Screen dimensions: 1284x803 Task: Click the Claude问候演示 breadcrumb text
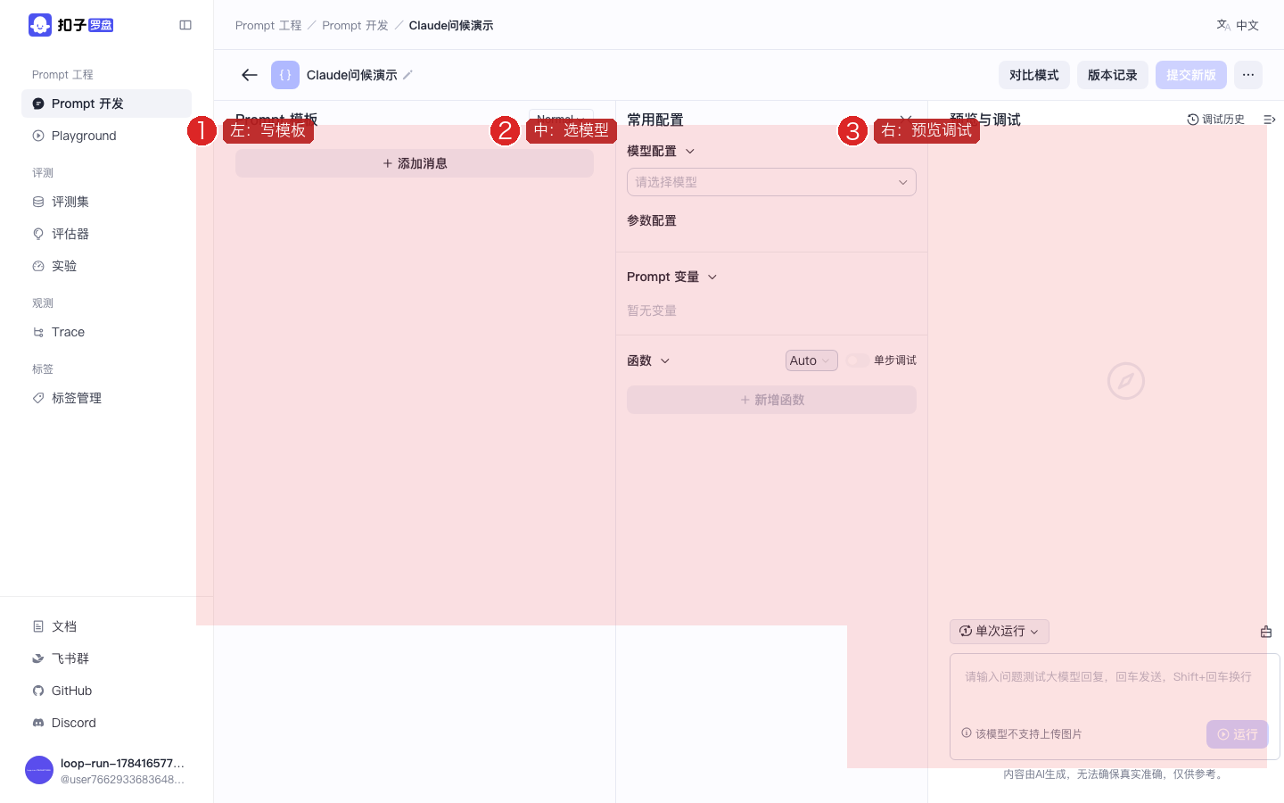451,25
